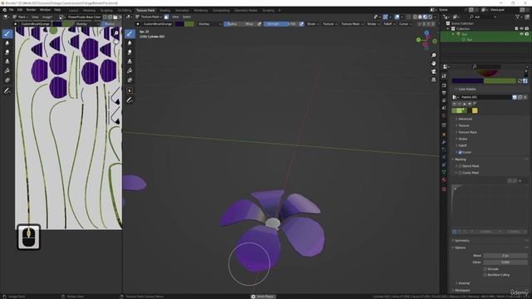
Task: Open the viewport blend mode Overlay dropdown
Action: click(x=209, y=24)
